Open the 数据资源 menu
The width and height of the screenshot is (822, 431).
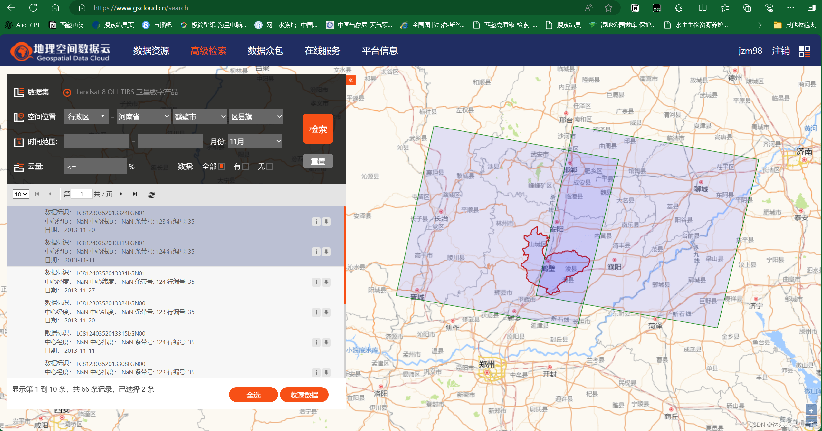click(151, 51)
